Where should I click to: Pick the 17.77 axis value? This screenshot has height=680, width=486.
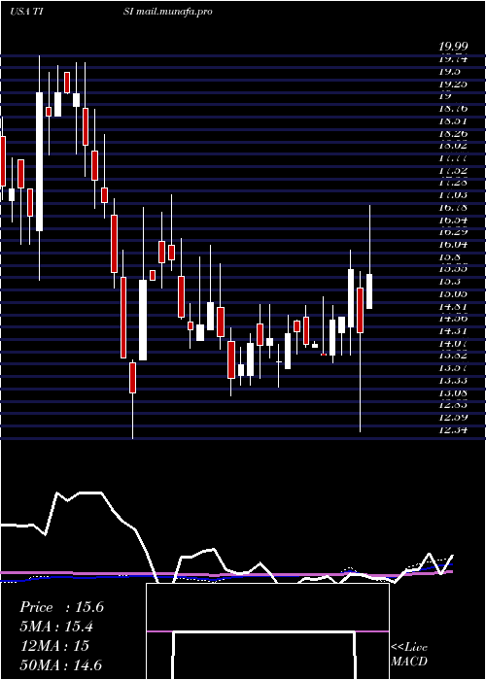pos(452,157)
